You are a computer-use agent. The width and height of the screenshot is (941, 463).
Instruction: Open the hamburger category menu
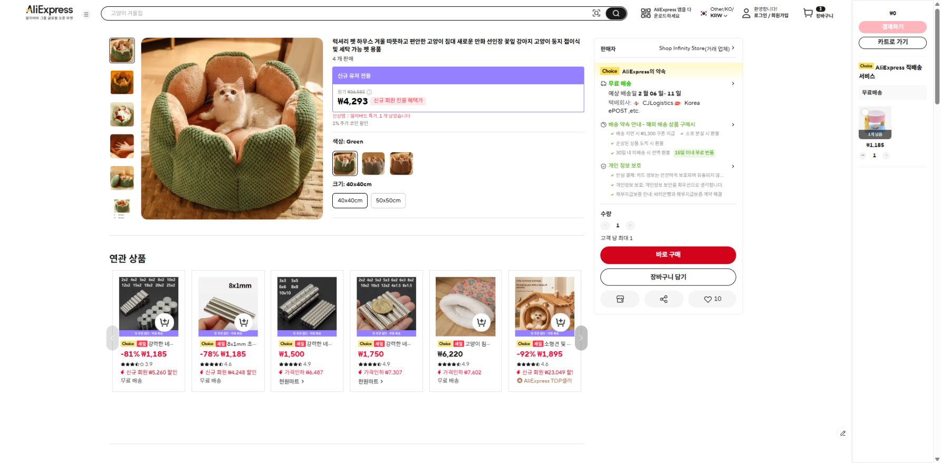tap(87, 14)
